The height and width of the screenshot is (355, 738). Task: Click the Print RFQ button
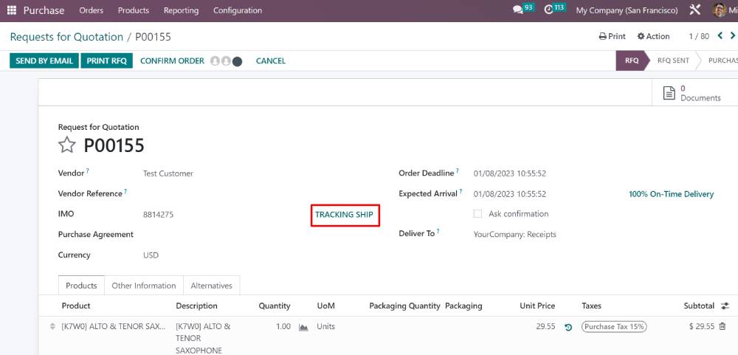[107, 61]
